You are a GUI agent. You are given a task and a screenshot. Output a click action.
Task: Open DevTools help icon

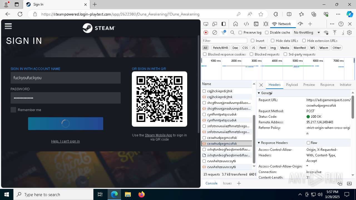(341, 24)
